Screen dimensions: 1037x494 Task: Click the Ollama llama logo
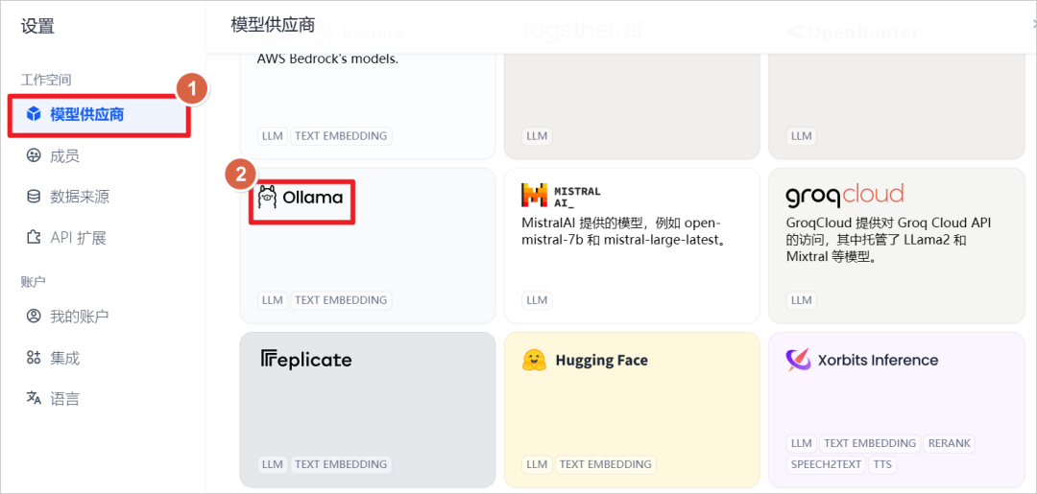(267, 197)
